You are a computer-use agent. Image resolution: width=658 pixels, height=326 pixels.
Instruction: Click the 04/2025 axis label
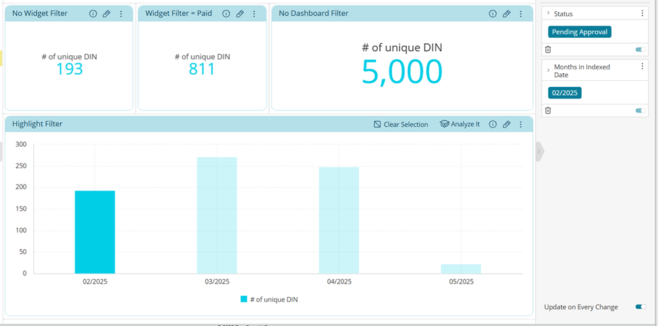(x=339, y=282)
